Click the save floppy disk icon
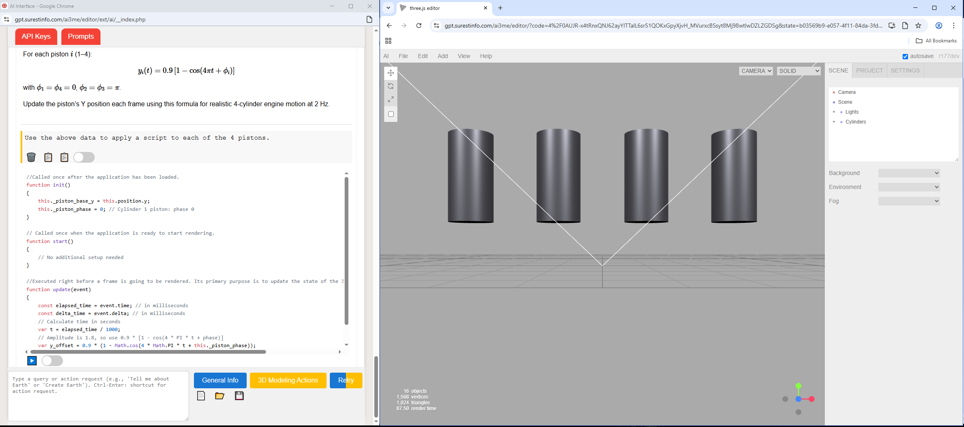 click(239, 396)
